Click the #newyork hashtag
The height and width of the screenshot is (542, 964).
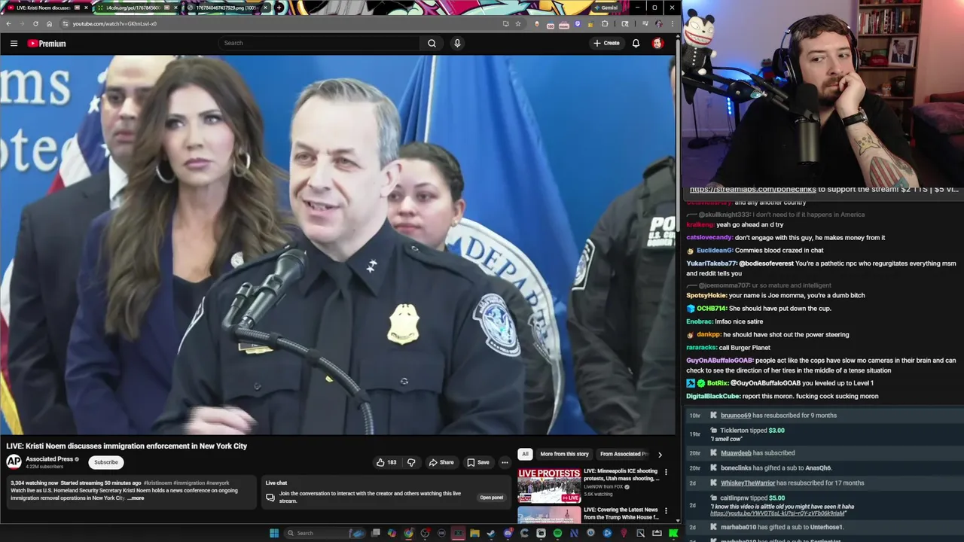click(x=218, y=483)
